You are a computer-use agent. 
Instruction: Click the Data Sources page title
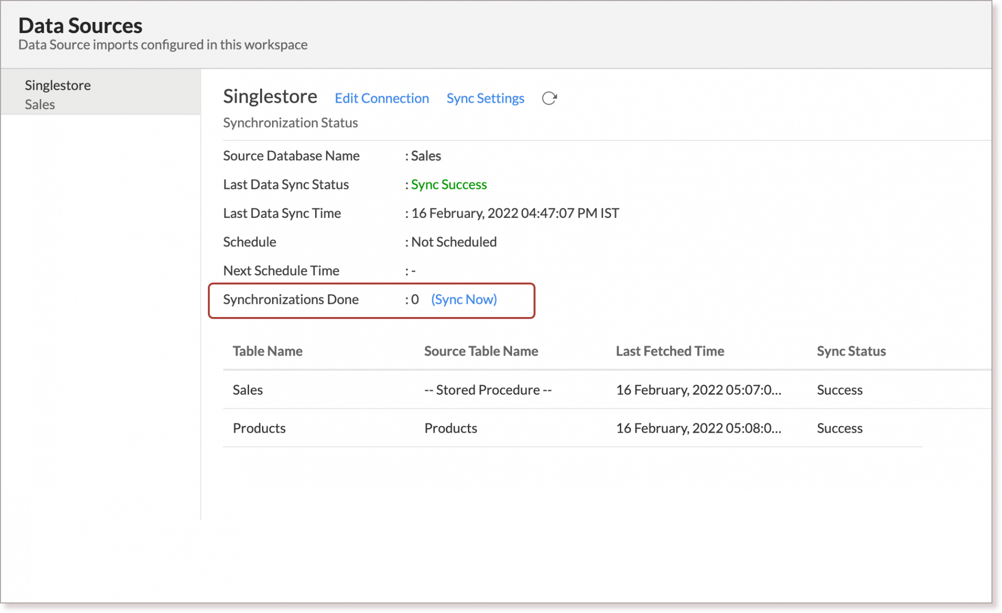click(80, 25)
